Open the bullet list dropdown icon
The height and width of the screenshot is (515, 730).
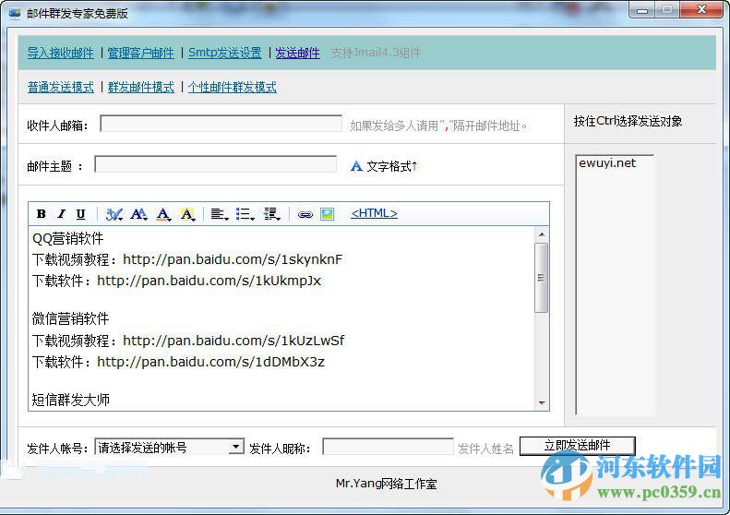point(245,214)
